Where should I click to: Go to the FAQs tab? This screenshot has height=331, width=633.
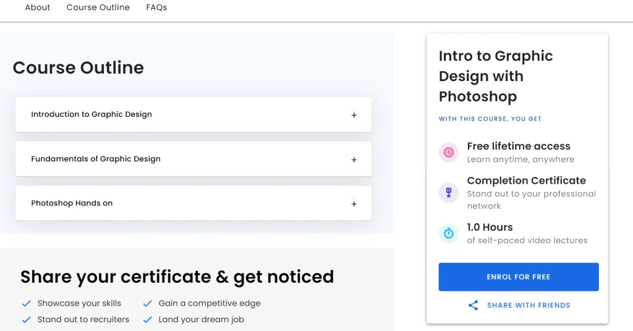[156, 7]
